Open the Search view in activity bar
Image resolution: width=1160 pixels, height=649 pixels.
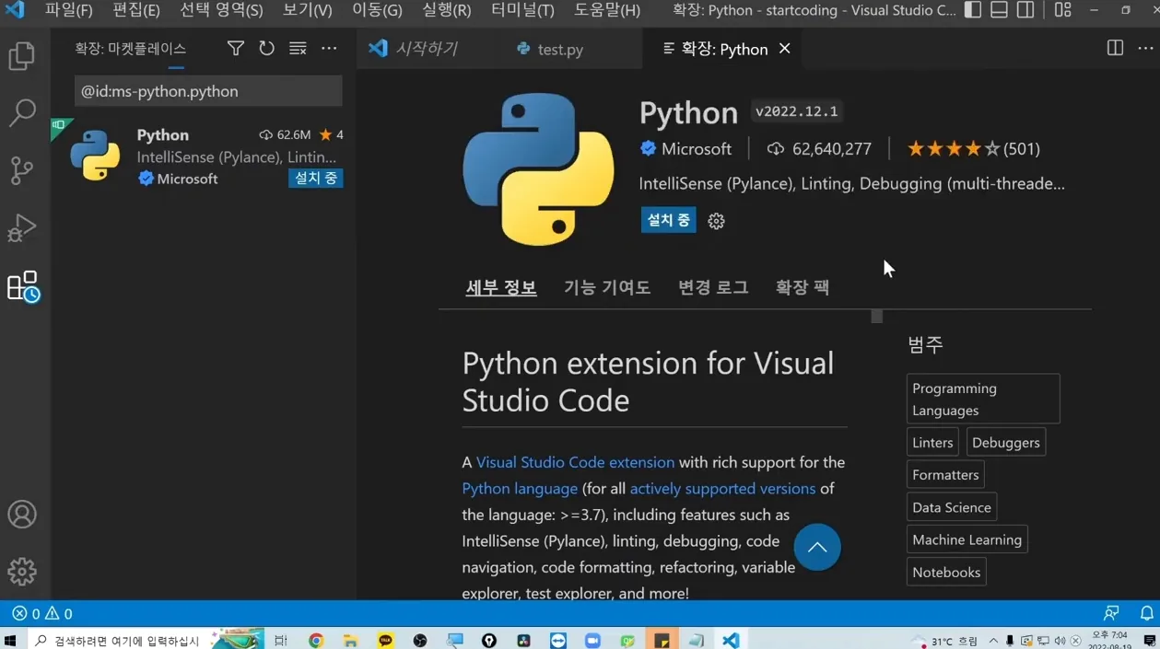click(x=22, y=113)
